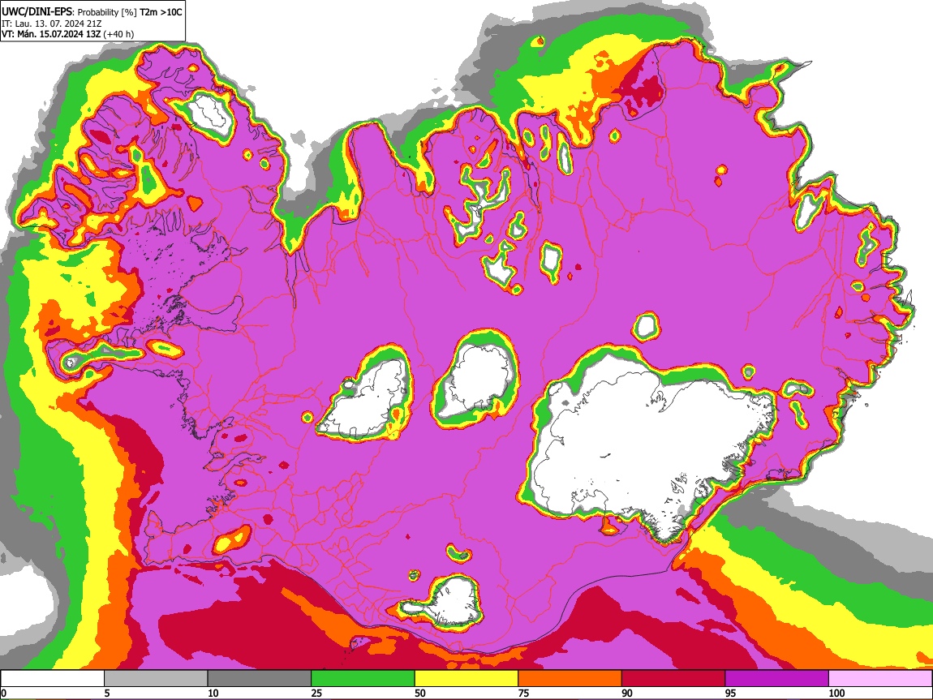Image resolution: width=933 pixels, height=700 pixels.
Task: Click the legend value '50'
Action: 420,693
